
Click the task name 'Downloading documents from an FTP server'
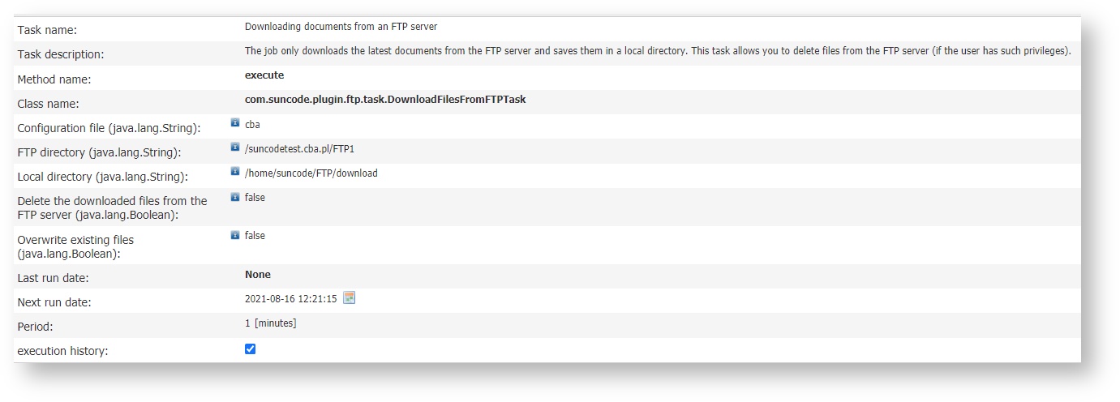[x=341, y=27]
